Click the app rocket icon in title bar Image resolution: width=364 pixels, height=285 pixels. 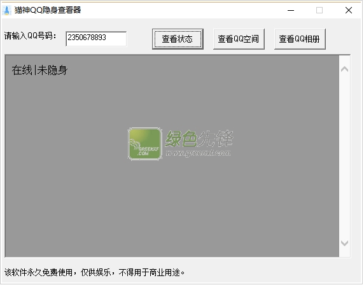tap(7, 10)
